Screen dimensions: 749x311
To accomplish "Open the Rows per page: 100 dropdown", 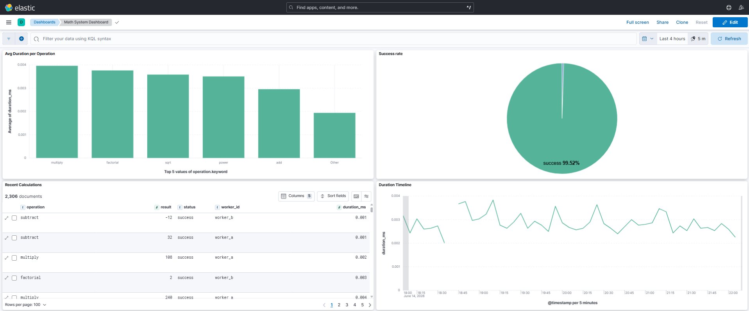I will coord(25,305).
